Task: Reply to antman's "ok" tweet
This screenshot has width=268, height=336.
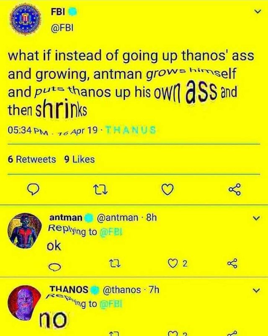Action: pos(55,267)
